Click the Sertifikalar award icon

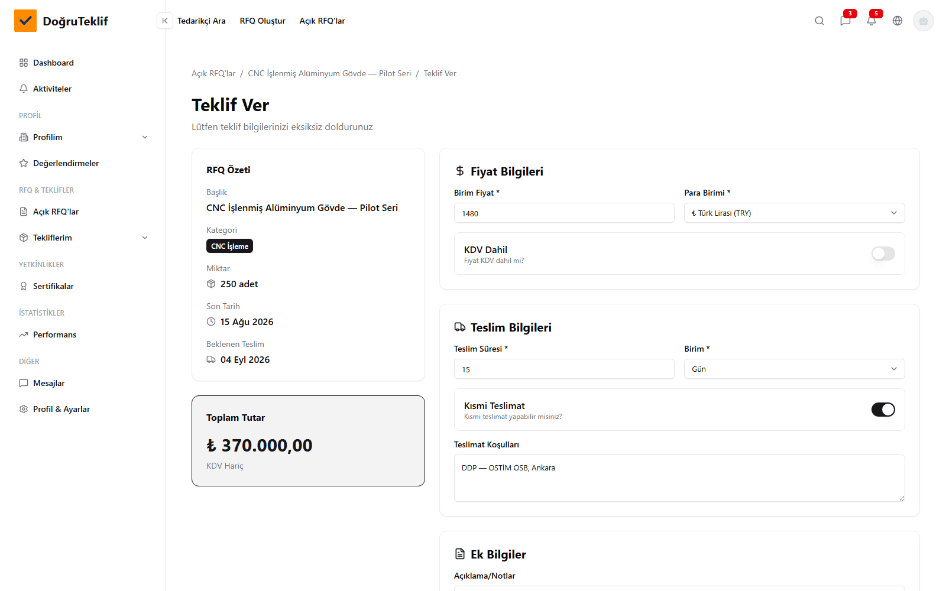tap(24, 286)
